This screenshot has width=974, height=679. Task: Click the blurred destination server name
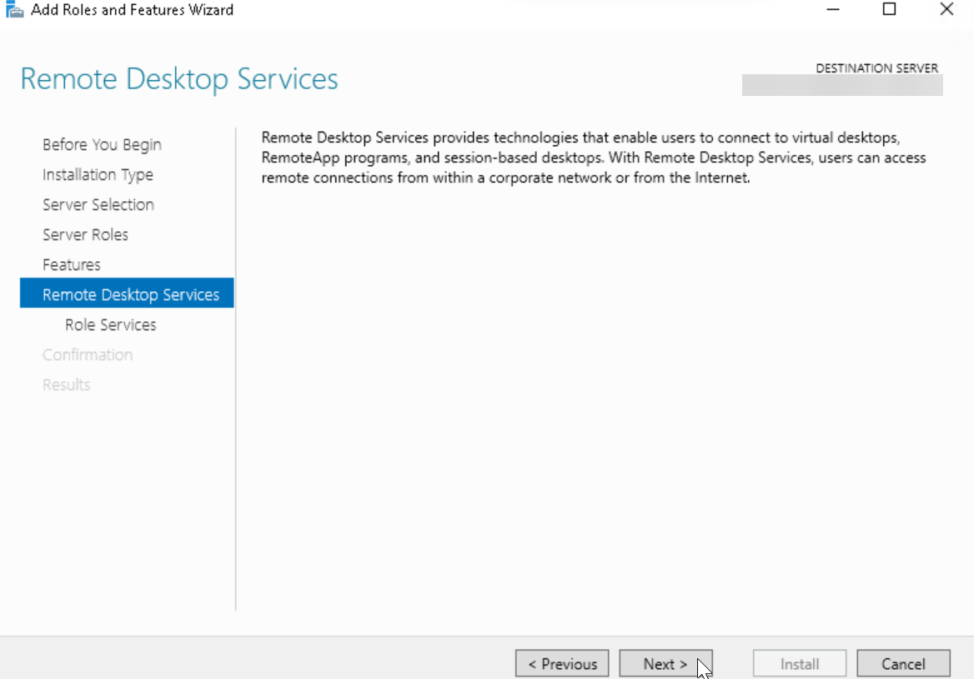841,86
